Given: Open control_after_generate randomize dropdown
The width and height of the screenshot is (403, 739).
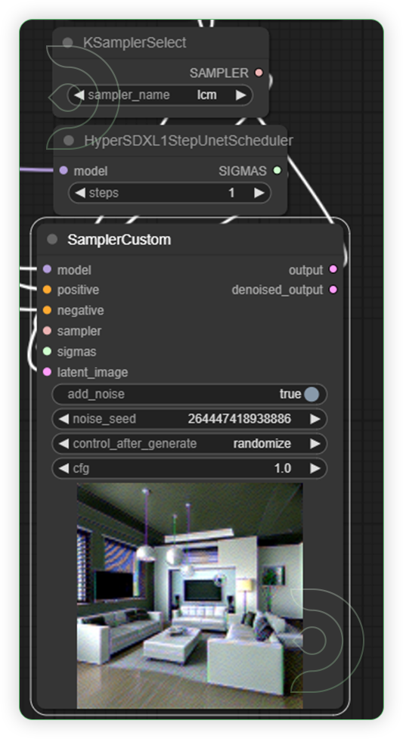Looking at the screenshot, I should coord(189,443).
